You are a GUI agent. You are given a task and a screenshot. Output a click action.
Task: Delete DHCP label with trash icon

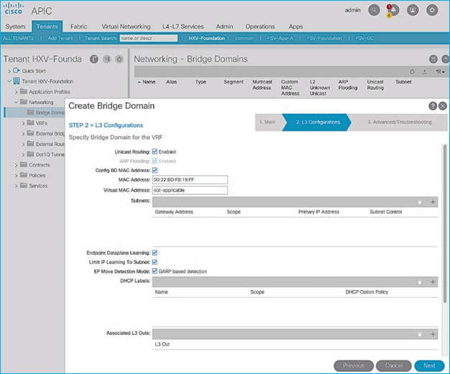click(420, 282)
